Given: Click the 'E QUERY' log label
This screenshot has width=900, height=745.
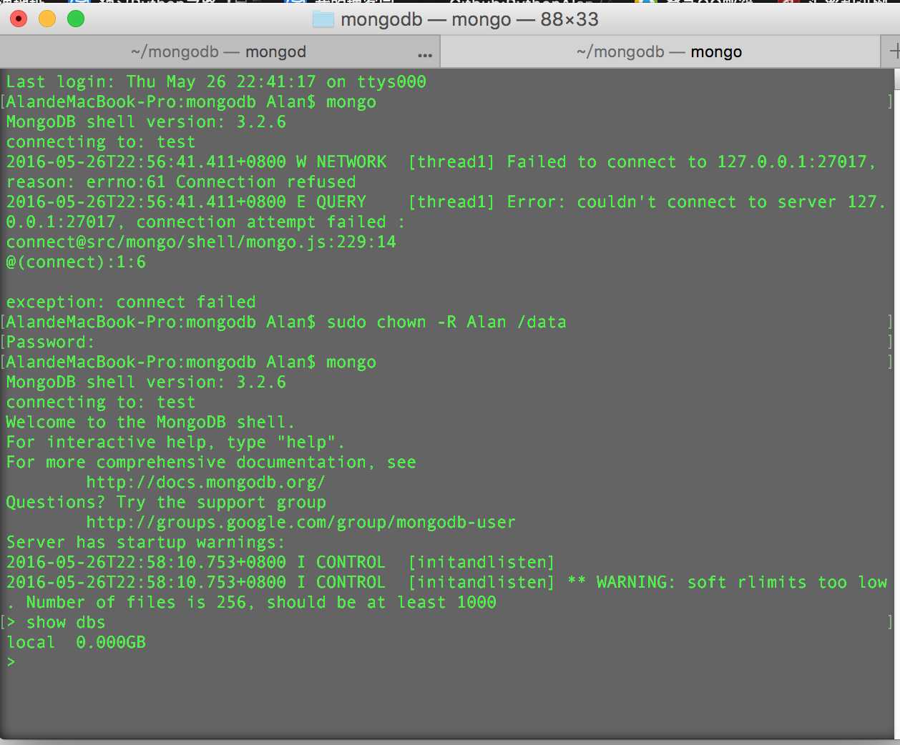Looking at the screenshot, I should 331,202.
